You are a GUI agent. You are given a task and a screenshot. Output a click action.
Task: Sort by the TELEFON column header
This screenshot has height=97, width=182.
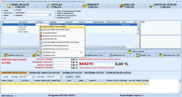tap(57, 22)
